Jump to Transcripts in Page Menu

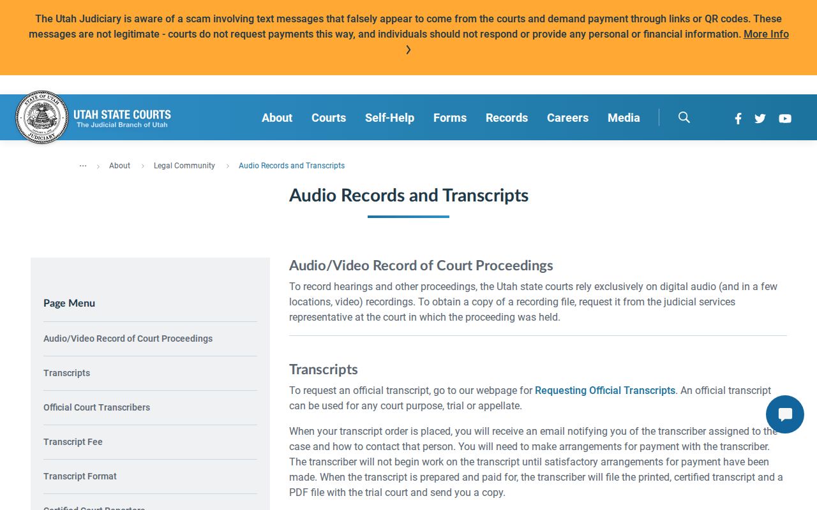tap(66, 373)
